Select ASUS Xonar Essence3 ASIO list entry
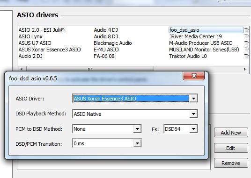Screen dimensions: 251x178 pyautogui.click(x=50, y=50)
